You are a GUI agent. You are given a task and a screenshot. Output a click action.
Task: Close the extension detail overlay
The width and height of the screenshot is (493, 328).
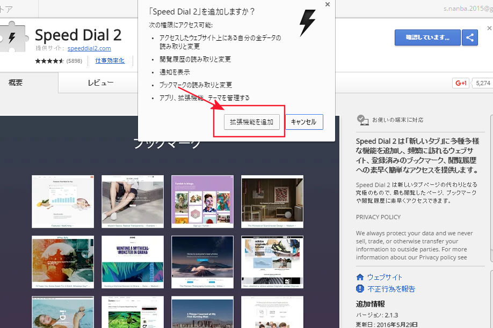[x=489, y=28]
